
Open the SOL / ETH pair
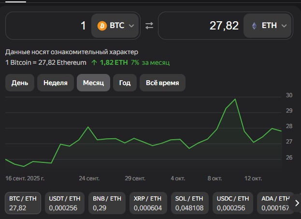[189, 203]
